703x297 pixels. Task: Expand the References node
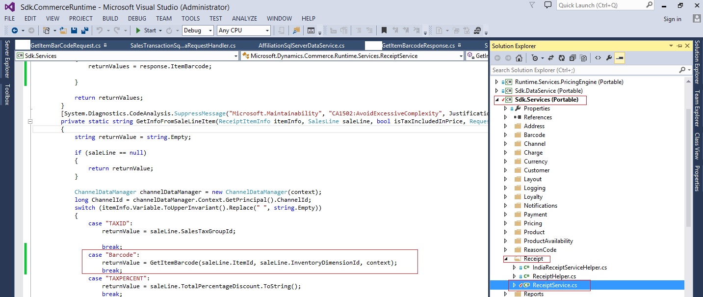coord(506,117)
